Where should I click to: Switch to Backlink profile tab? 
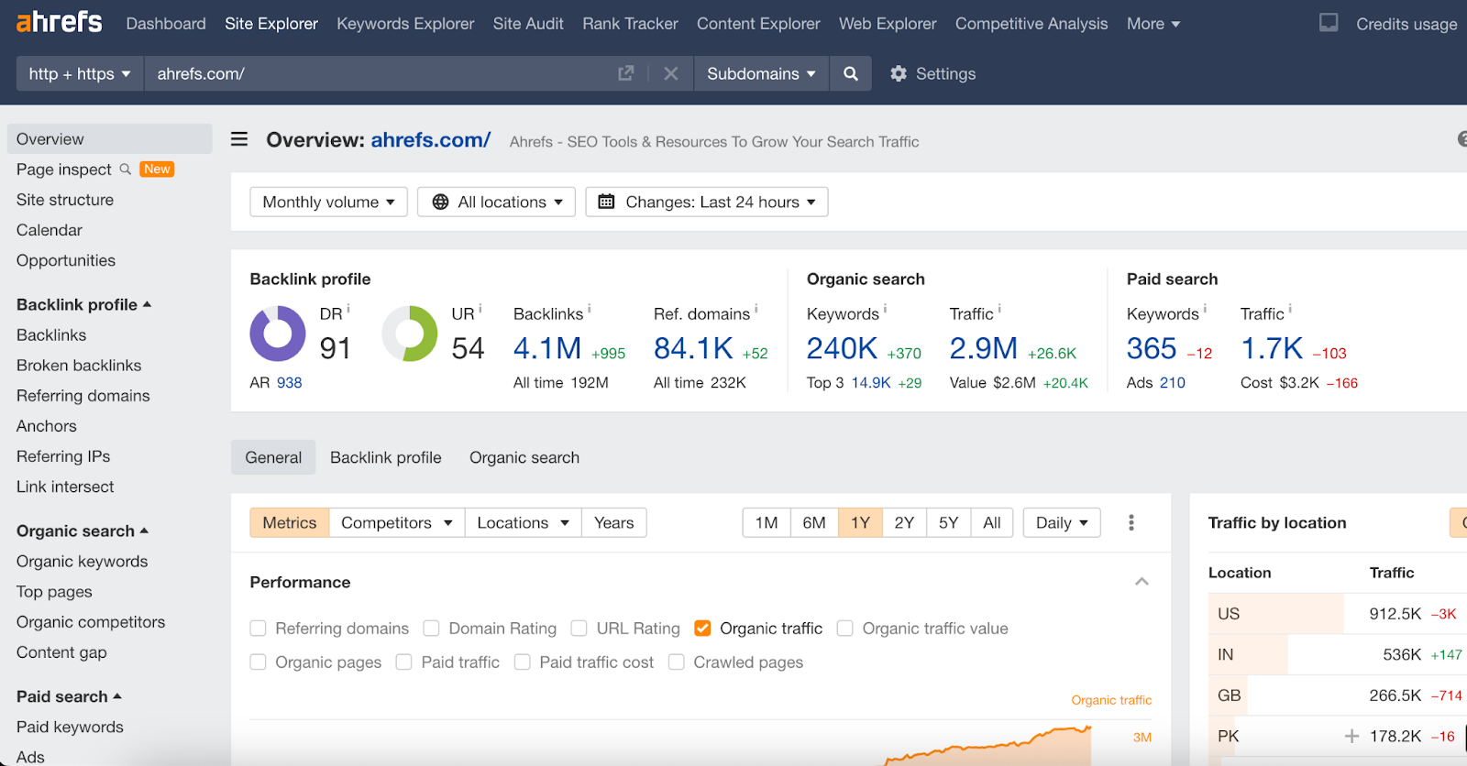pyautogui.click(x=386, y=457)
